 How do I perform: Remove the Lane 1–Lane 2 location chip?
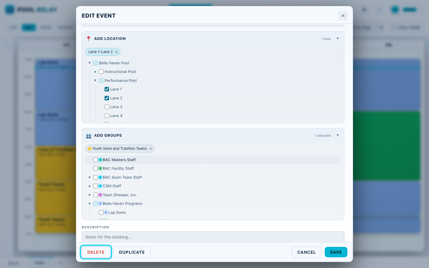116,52
